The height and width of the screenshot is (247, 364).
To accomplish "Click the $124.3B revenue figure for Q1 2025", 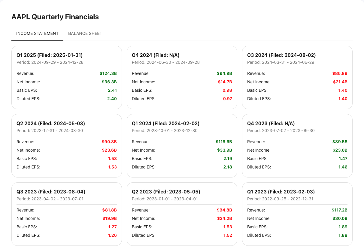I will (x=108, y=73).
